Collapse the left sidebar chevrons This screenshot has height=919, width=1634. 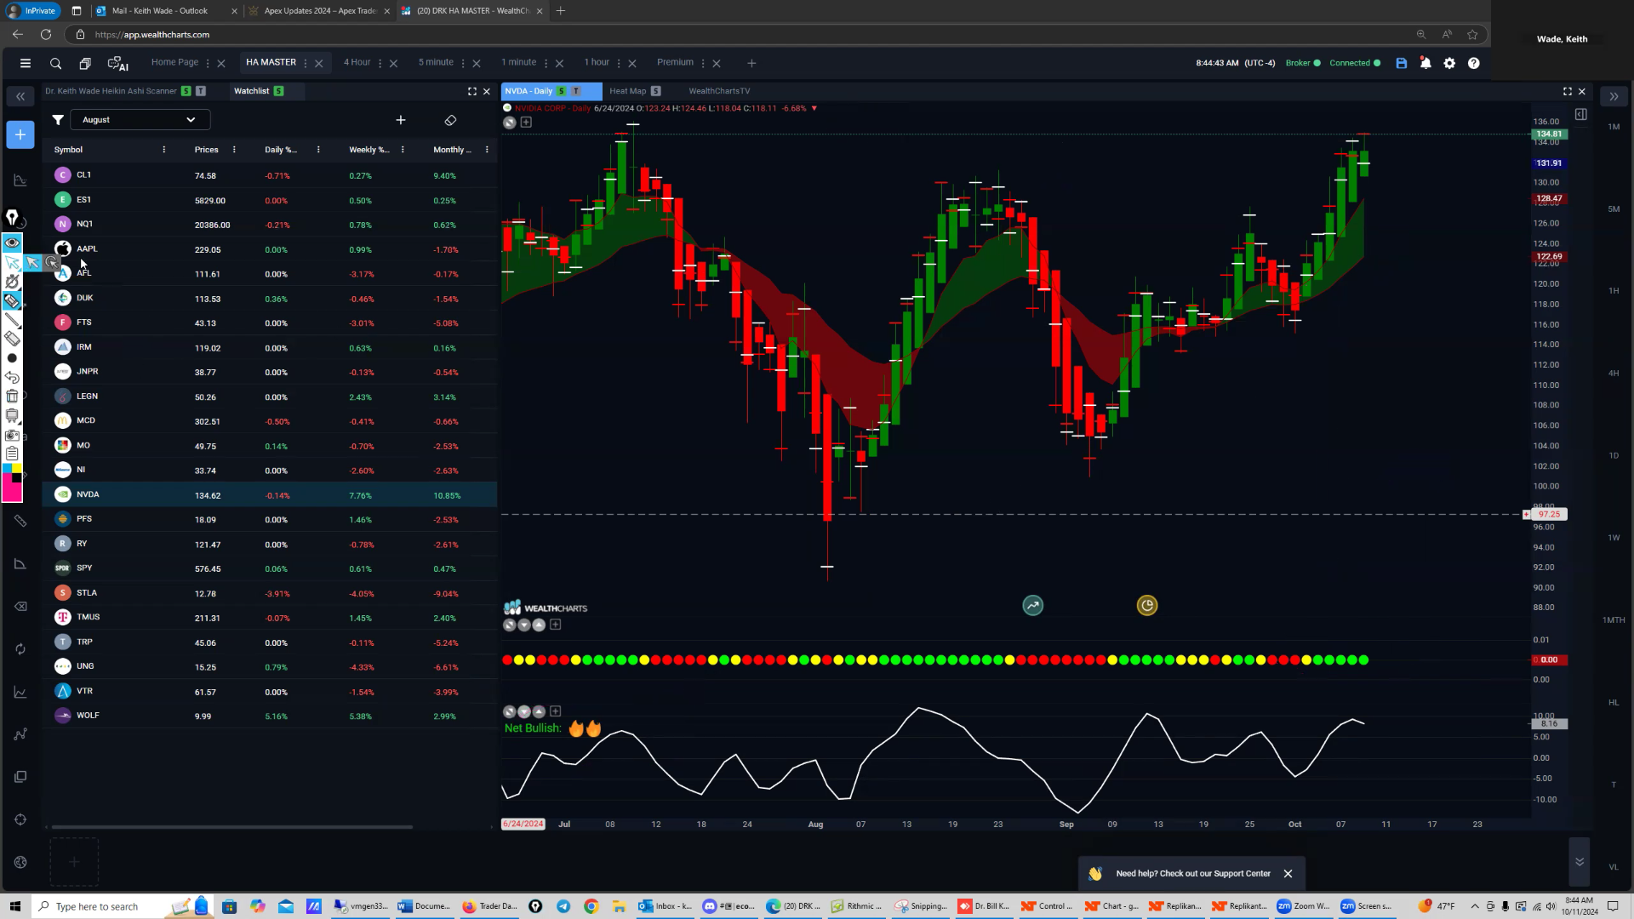tap(20, 96)
